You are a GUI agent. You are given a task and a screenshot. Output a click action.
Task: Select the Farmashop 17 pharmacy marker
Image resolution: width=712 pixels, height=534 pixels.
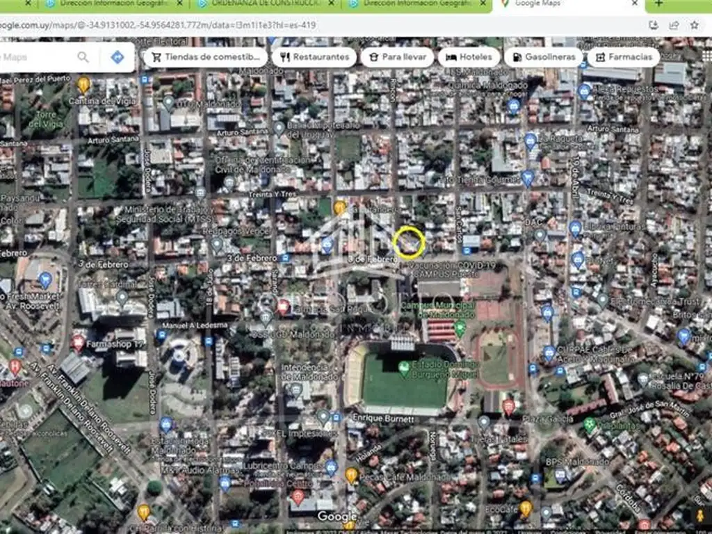point(78,343)
